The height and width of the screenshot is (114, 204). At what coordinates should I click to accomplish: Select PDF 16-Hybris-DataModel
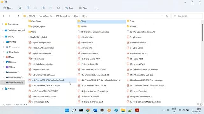[x=88, y=96]
